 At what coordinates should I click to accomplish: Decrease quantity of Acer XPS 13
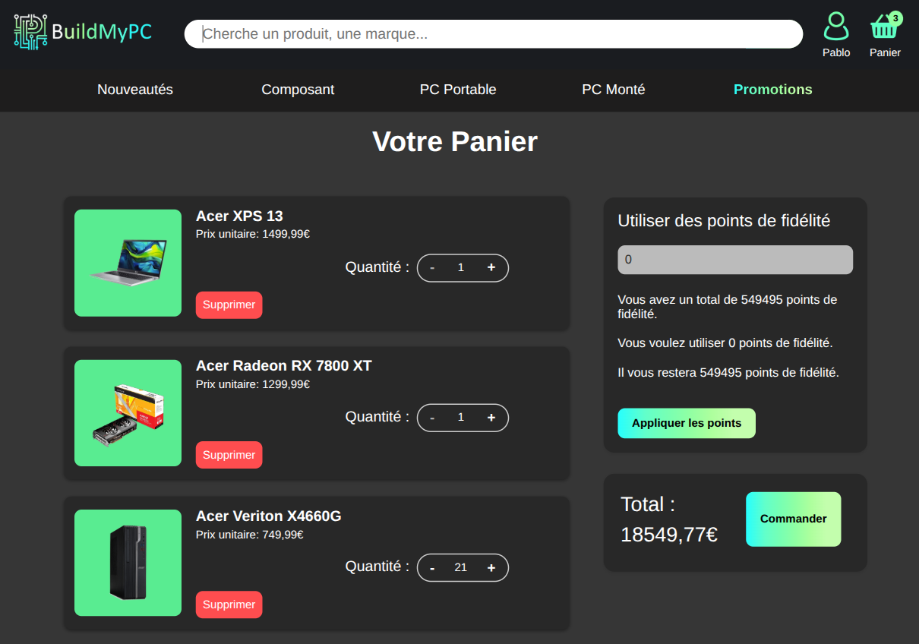click(432, 267)
